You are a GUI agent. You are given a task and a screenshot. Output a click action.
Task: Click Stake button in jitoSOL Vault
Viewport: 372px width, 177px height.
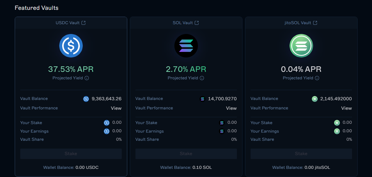tap(301, 154)
